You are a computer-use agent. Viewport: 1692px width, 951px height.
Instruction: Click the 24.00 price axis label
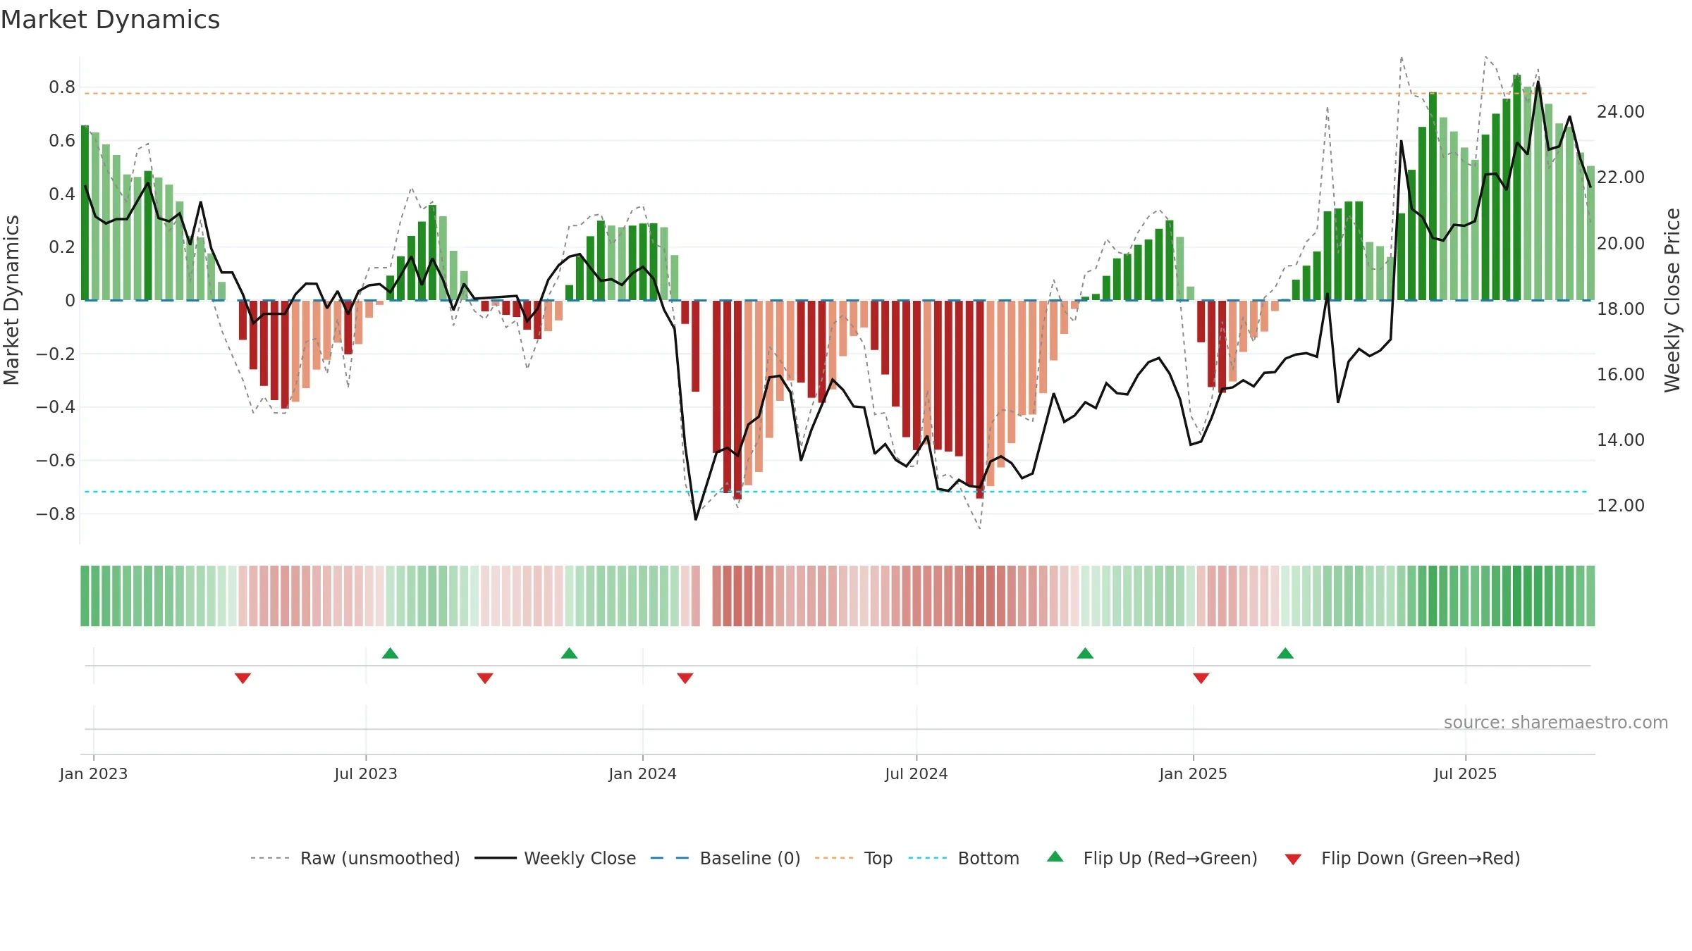(x=1621, y=111)
